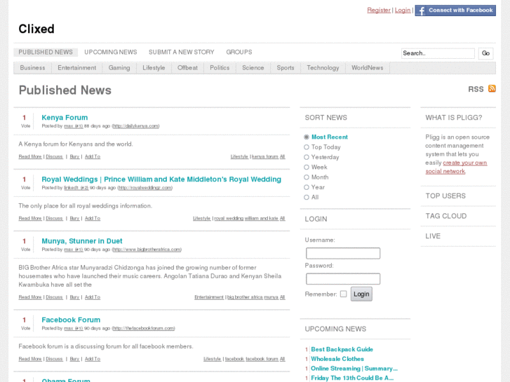This screenshot has height=382, width=510.
Task: Select Top Today sort option
Action: (x=307, y=147)
